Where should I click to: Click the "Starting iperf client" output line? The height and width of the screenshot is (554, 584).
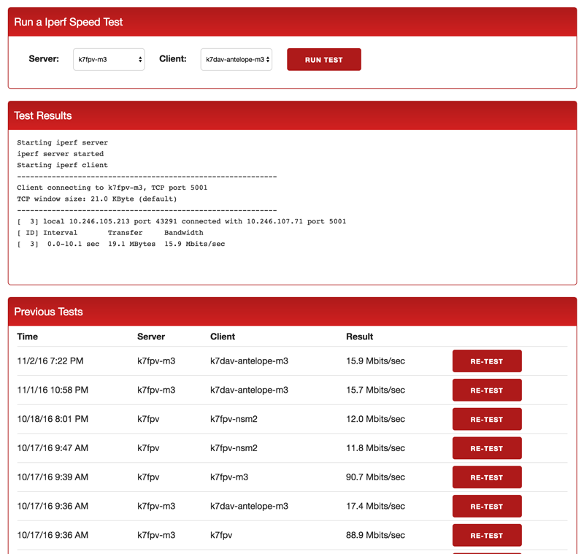62,165
